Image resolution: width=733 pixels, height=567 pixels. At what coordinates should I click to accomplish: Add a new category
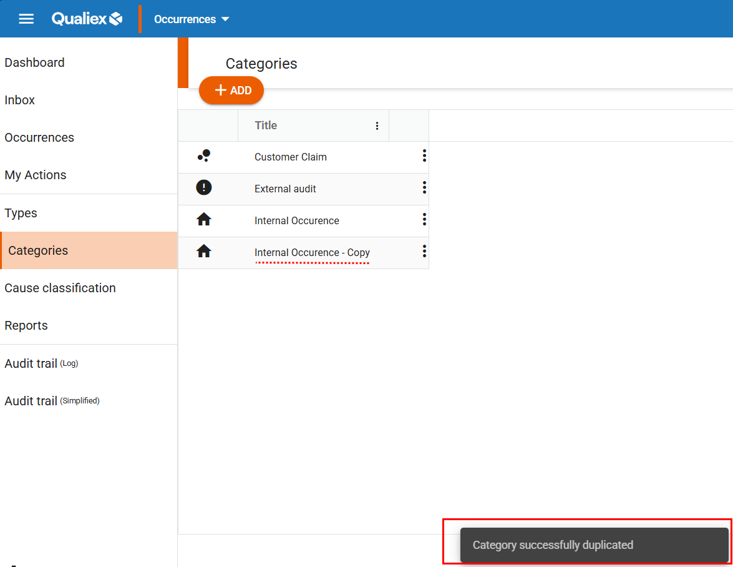pos(231,91)
